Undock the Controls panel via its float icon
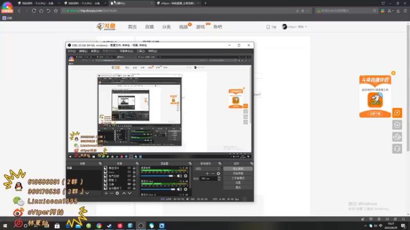 coord(252,164)
